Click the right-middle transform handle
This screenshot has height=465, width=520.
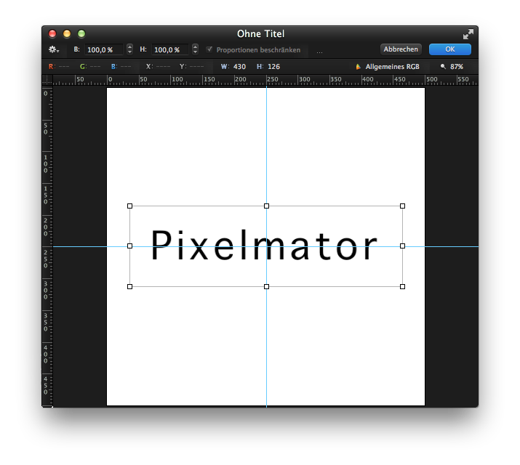(402, 246)
